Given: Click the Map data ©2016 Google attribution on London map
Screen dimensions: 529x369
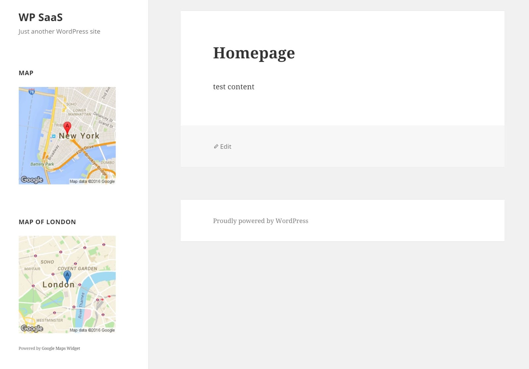Looking at the screenshot, I should (92, 330).
